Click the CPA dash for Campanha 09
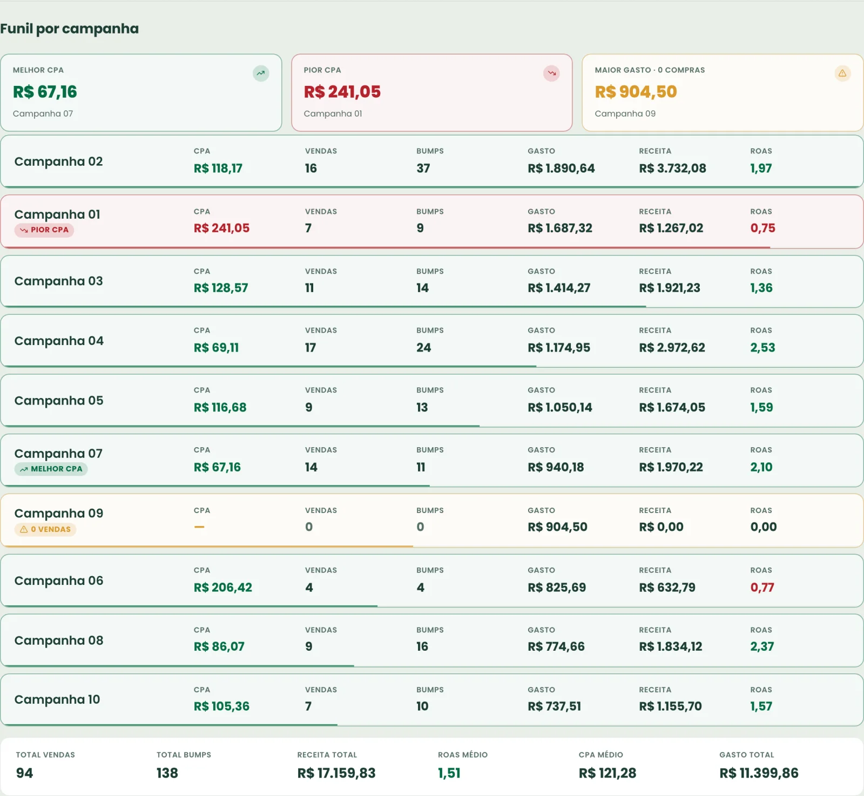 [199, 527]
